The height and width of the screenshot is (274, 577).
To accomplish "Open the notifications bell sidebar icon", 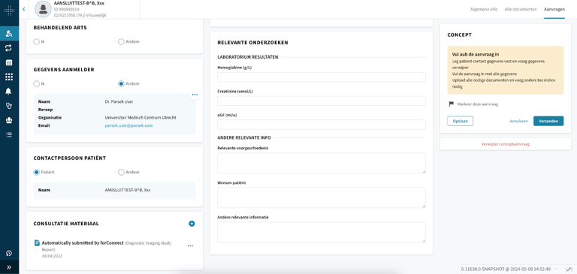I will click(x=9, y=92).
